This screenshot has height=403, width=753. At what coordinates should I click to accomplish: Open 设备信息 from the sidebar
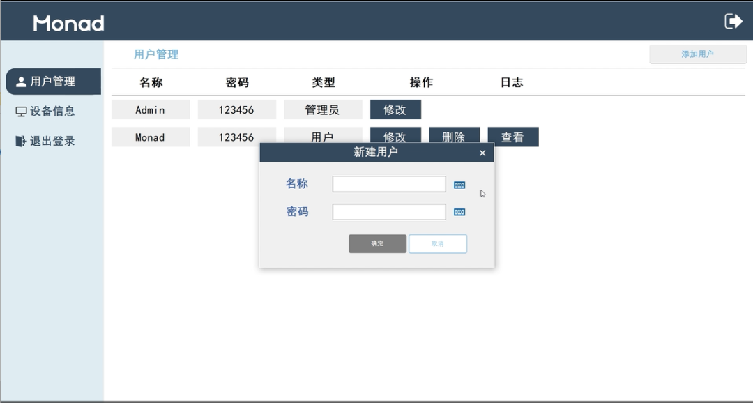pyautogui.click(x=45, y=111)
